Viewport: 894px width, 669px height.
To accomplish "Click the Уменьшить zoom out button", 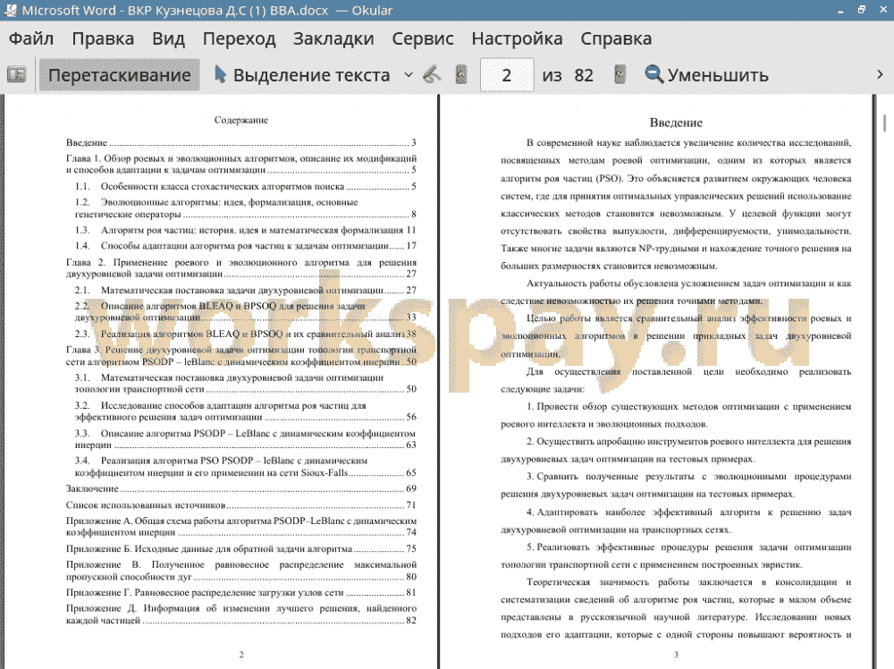I will [x=706, y=75].
